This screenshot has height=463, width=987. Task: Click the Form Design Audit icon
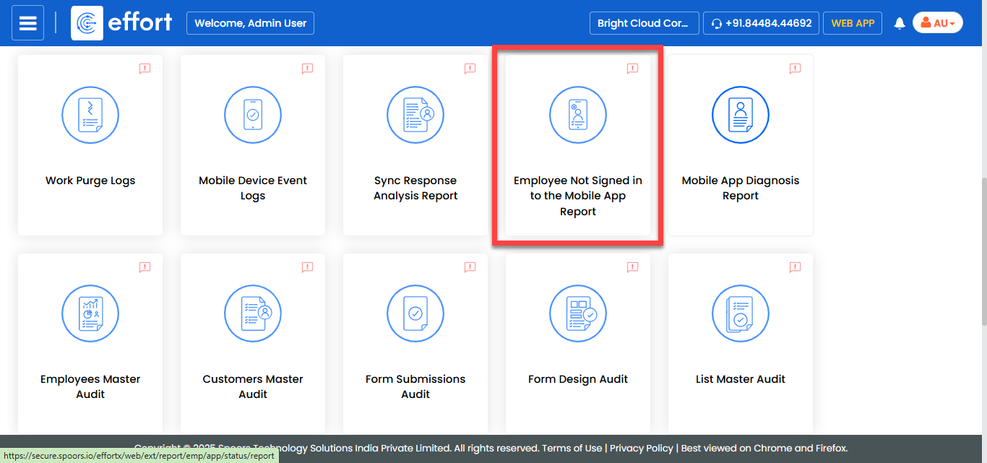tap(578, 313)
